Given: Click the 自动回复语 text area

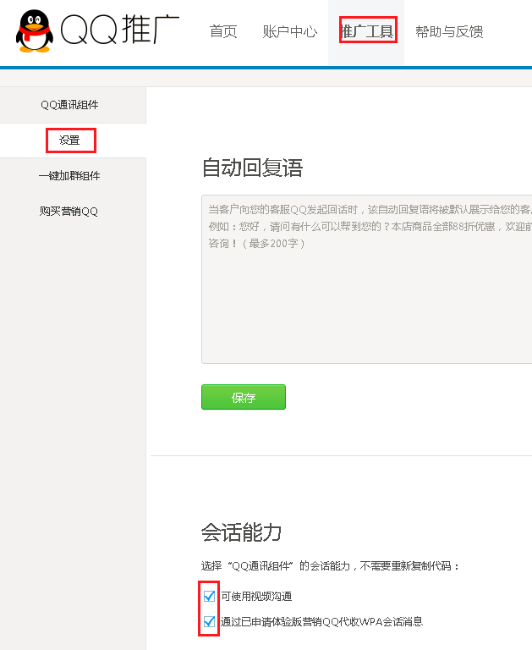Looking at the screenshot, I should coord(367,279).
